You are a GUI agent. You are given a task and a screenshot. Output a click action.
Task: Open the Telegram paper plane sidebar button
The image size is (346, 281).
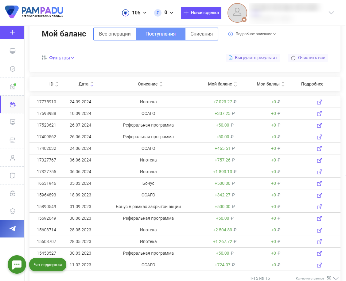click(12, 229)
